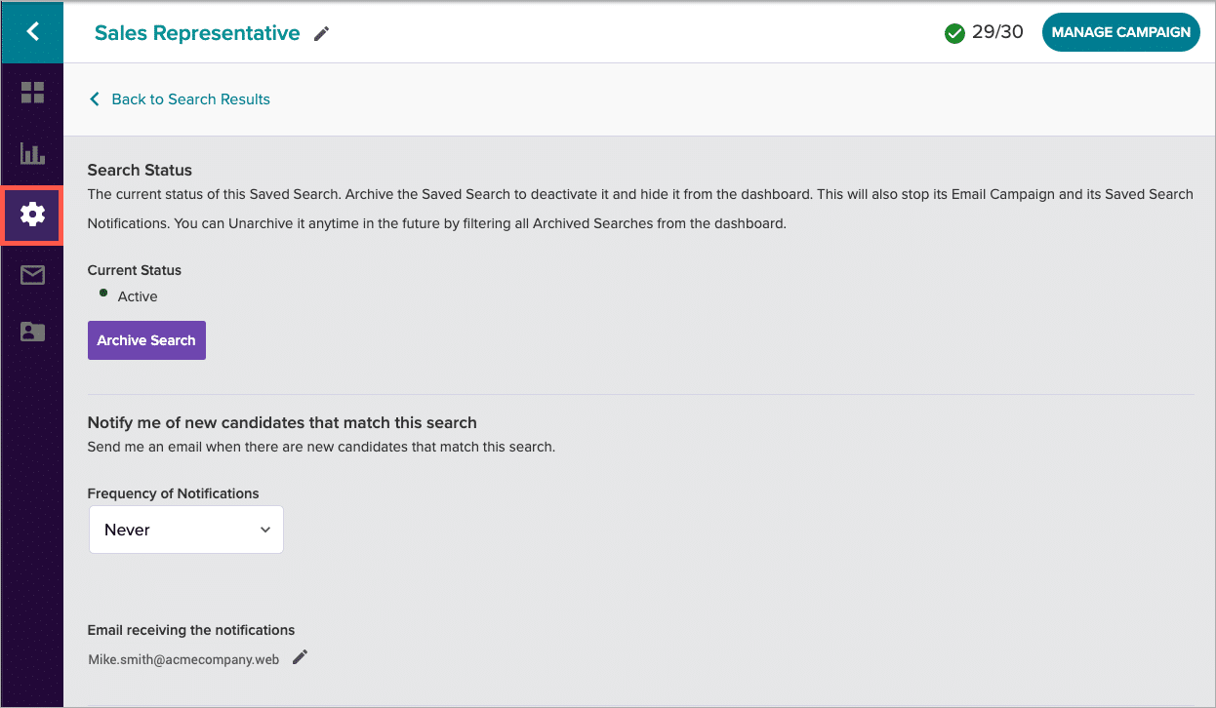Click the chevron arrow in the Never dropdown
The height and width of the screenshot is (708, 1216).
[264, 530]
